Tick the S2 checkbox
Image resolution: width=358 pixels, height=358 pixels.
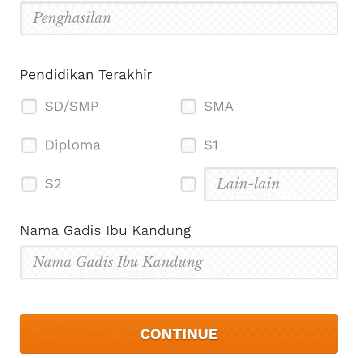pos(29,184)
